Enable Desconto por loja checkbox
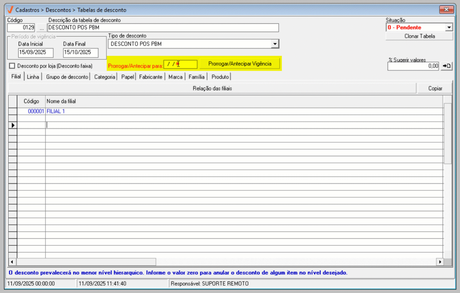The width and height of the screenshot is (460, 293). pos(12,66)
